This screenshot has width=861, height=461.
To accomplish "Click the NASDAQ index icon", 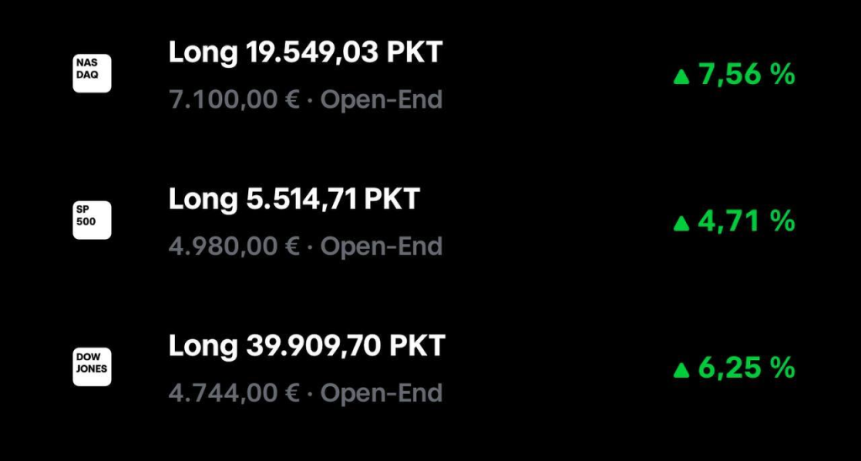I will pyautogui.click(x=92, y=73).
